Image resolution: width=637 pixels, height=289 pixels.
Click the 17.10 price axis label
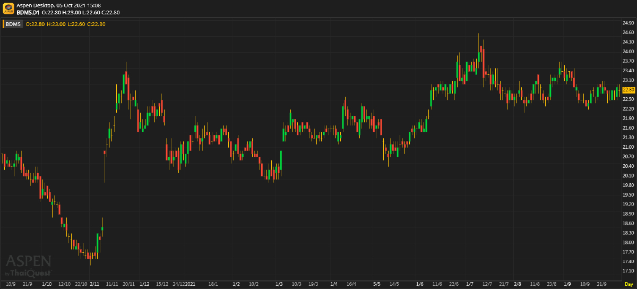(x=628, y=271)
